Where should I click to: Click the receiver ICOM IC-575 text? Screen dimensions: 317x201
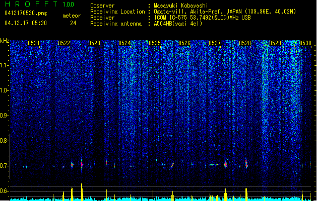point(202,18)
